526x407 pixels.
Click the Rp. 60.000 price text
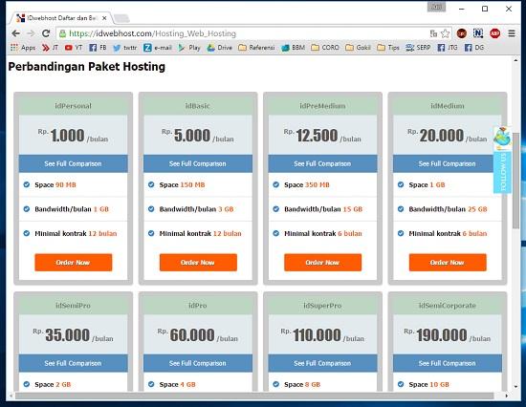(x=198, y=335)
